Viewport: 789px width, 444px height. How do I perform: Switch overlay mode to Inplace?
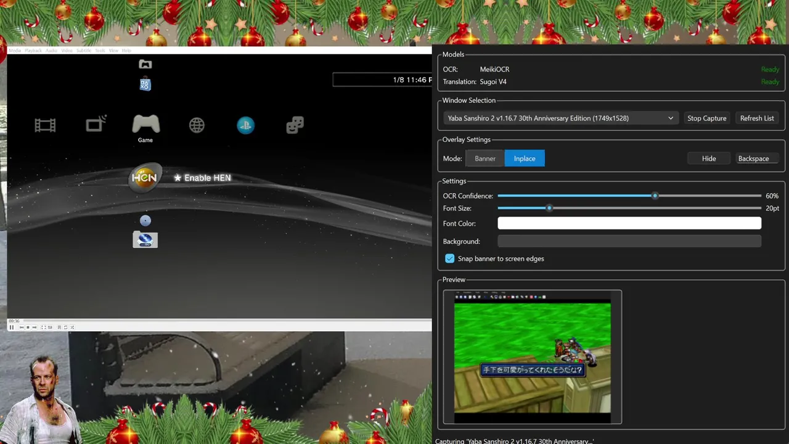pos(525,158)
